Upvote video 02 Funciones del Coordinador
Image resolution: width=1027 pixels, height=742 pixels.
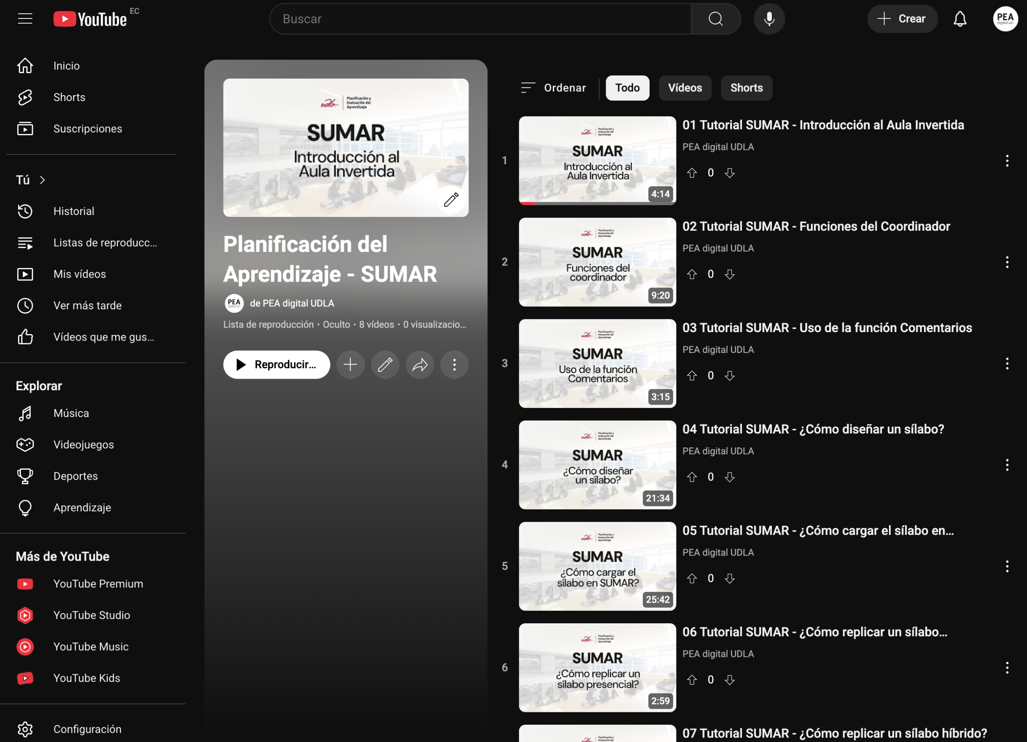tap(692, 274)
